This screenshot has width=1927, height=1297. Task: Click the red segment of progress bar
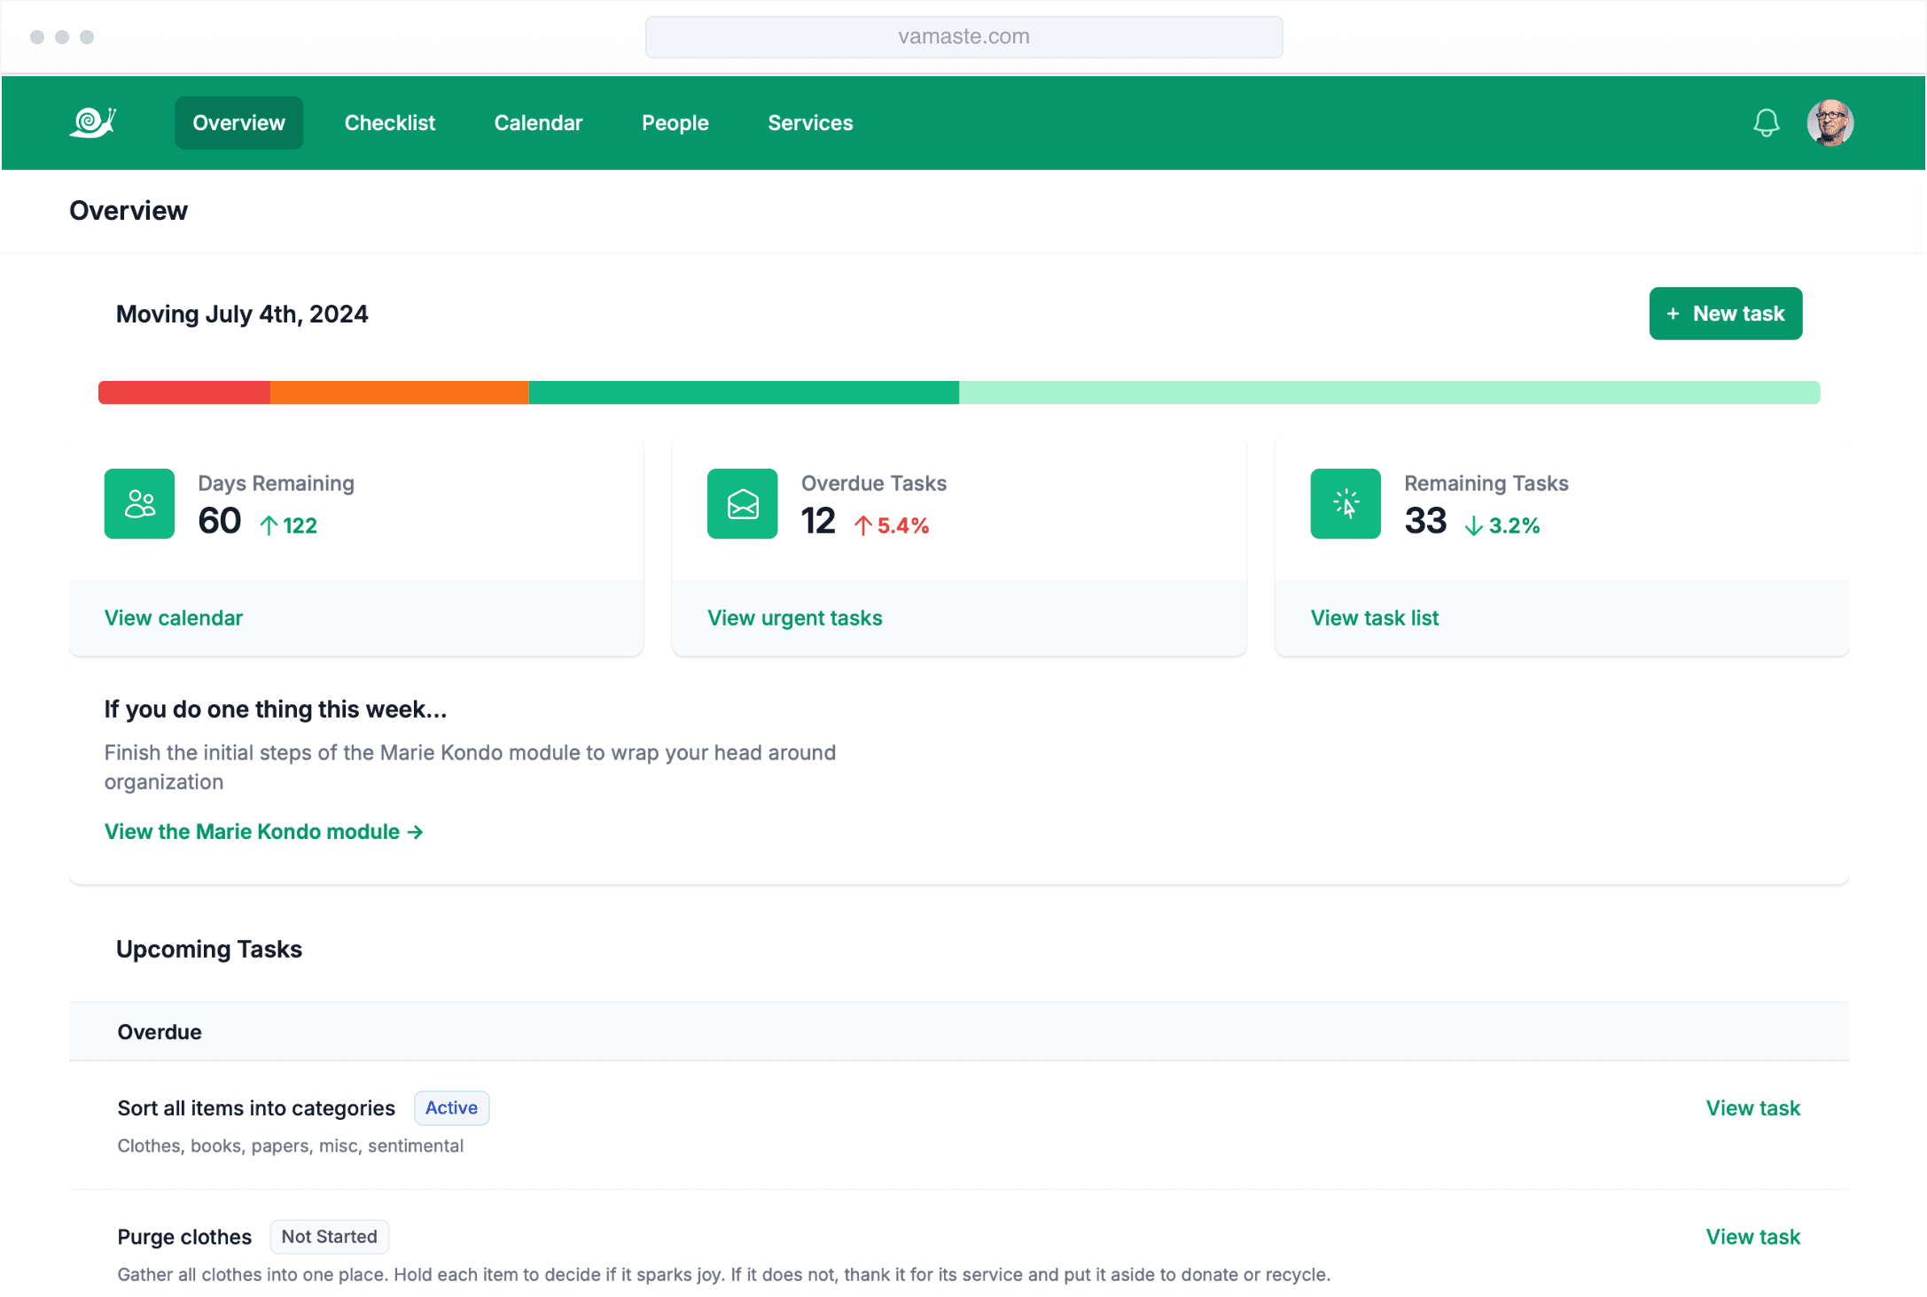pyautogui.click(x=183, y=392)
